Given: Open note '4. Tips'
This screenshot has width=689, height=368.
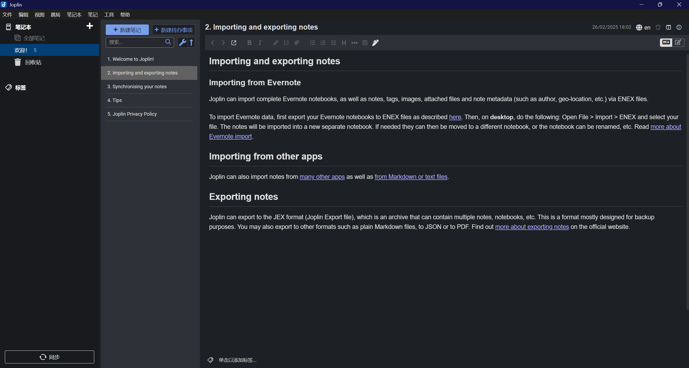Looking at the screenshot, I should 149,100.
